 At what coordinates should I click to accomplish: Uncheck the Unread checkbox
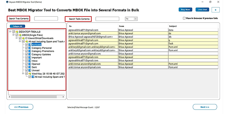tap(26, 70)
